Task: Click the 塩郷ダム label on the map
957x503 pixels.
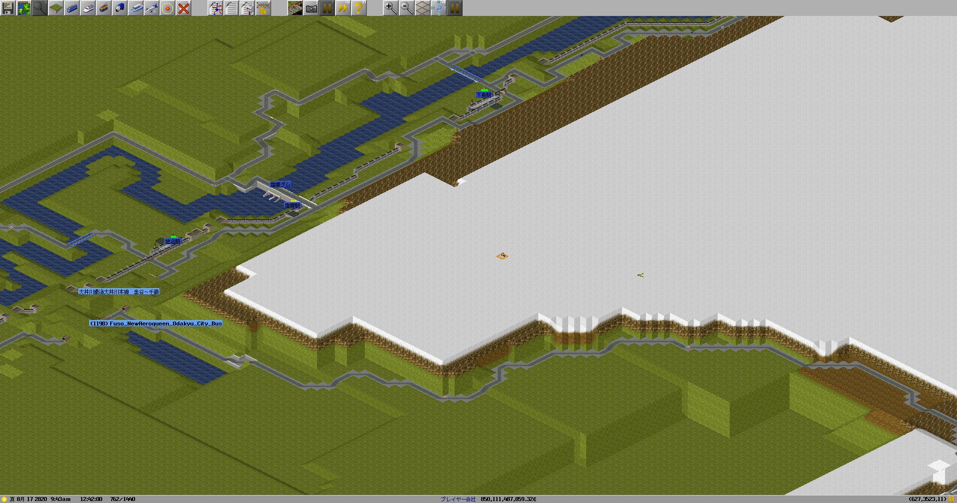Action: (x=280, y=184)
